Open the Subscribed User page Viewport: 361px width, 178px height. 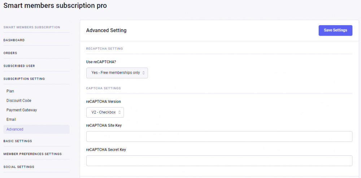click(19, 66)
